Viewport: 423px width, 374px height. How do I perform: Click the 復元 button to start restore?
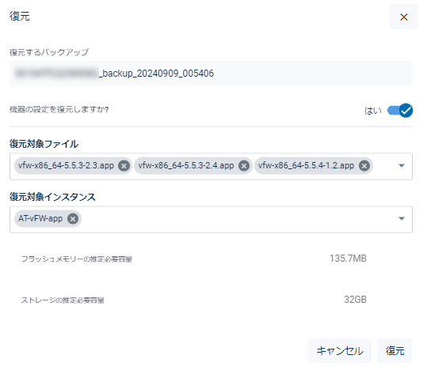click(394, 350)
